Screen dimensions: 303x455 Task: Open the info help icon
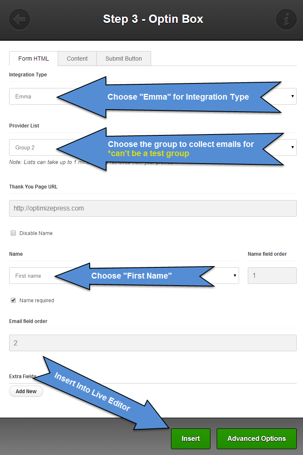coord(286,19)
